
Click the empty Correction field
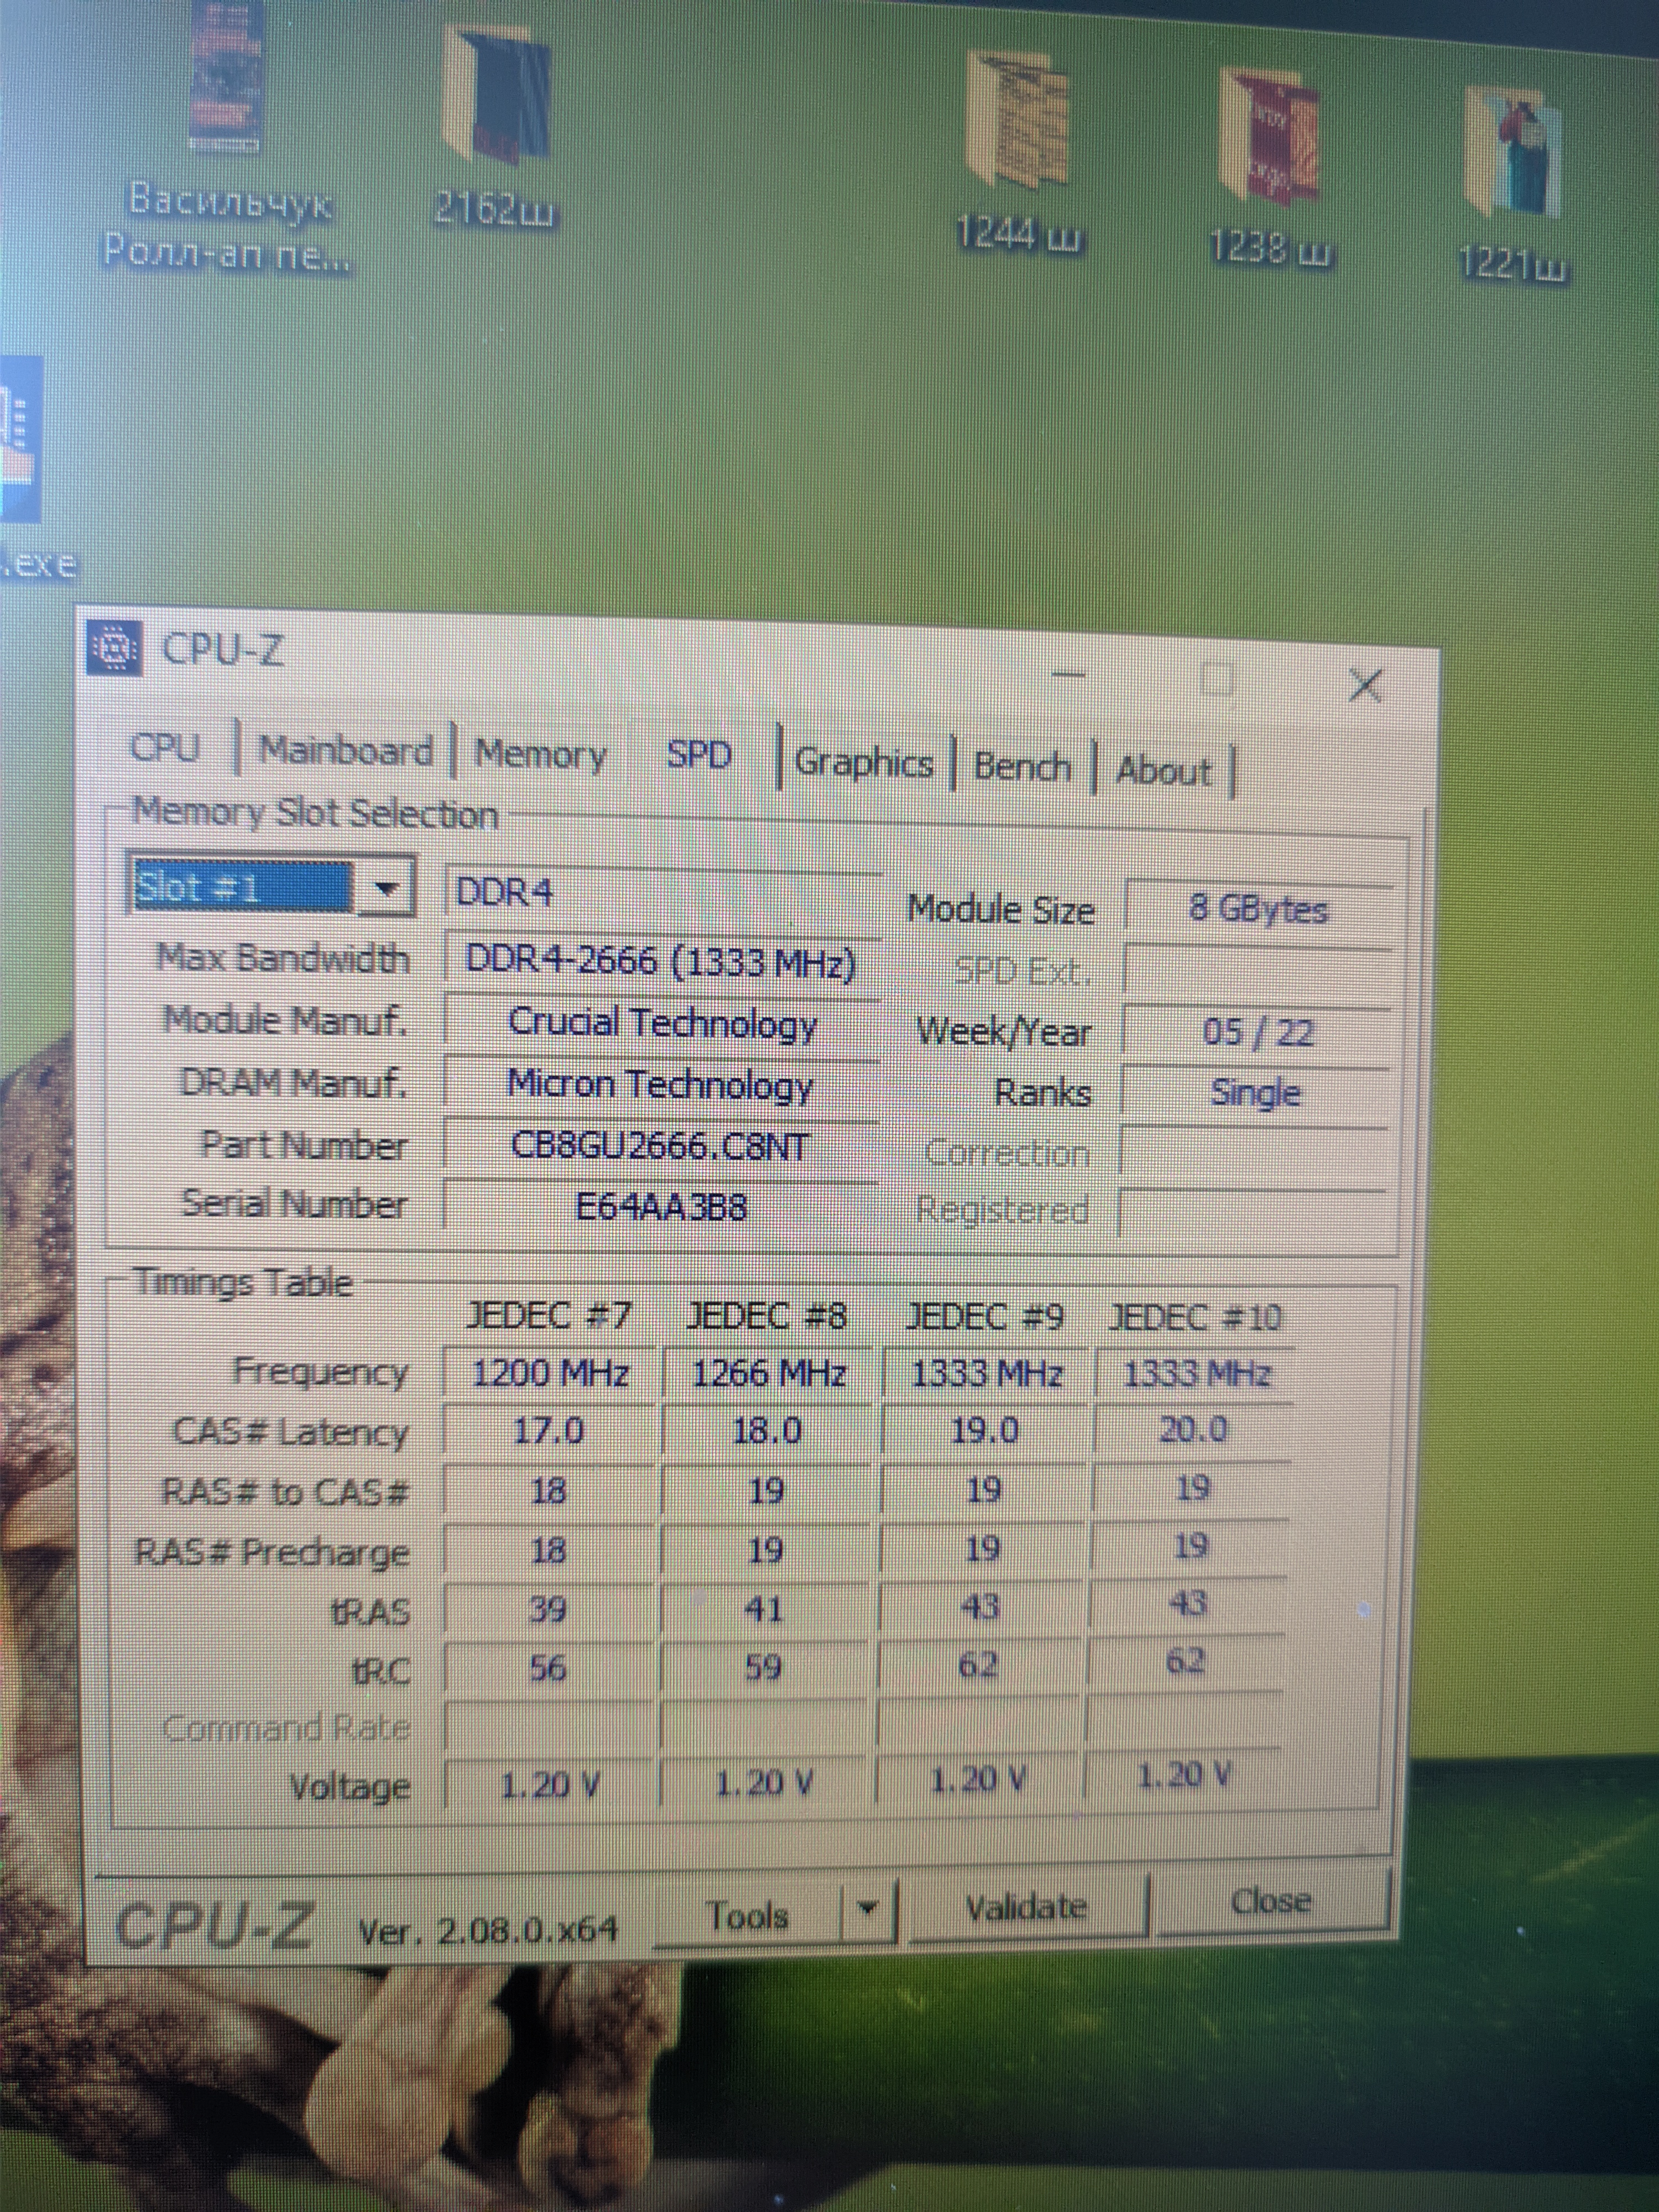point(1255,1153)
